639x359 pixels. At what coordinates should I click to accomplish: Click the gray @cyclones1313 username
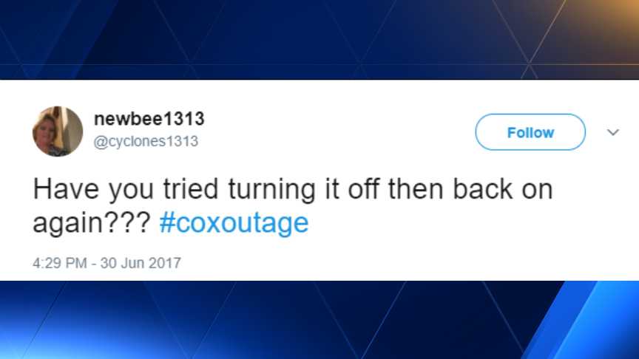click(146, 141)
